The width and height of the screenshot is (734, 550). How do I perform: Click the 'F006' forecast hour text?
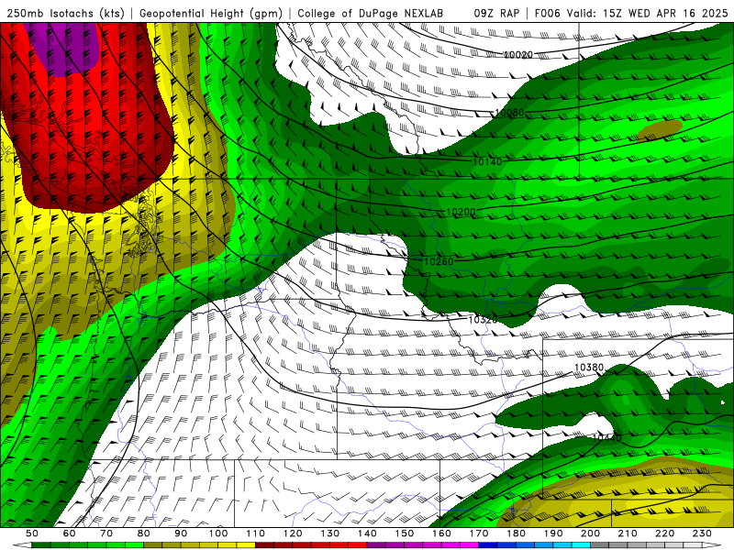coord(547,13)
